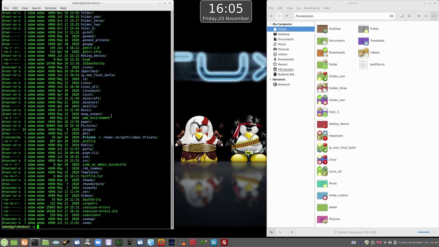The width and height of the screenshot is (439, 247).
Task: Go back in Nemo file manager
Action: (272, 16)
